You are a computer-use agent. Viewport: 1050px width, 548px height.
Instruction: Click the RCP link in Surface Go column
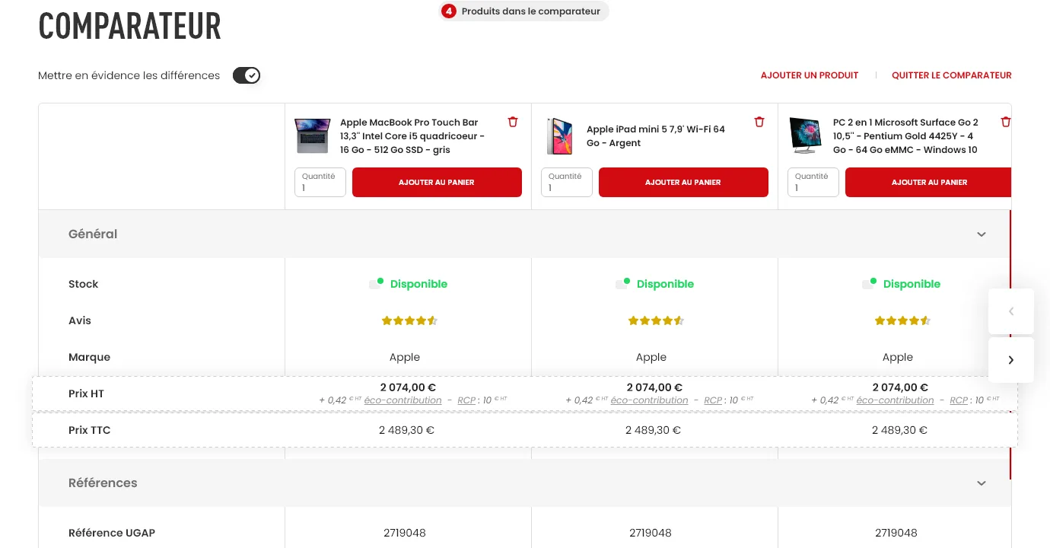(x=959, y=400)
